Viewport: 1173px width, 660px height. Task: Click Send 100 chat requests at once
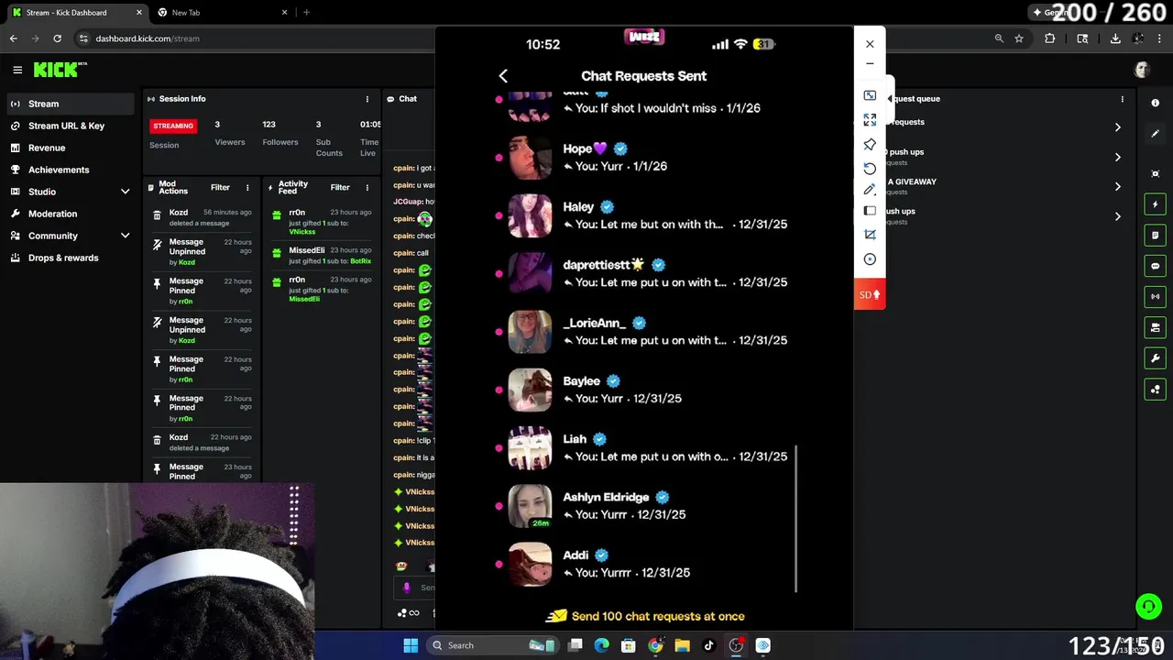[645, 616]
